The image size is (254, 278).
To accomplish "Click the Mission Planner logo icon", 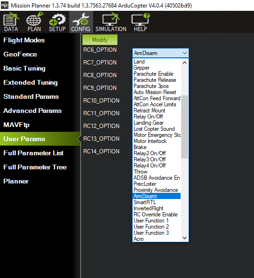I will [x=4, y=5].
